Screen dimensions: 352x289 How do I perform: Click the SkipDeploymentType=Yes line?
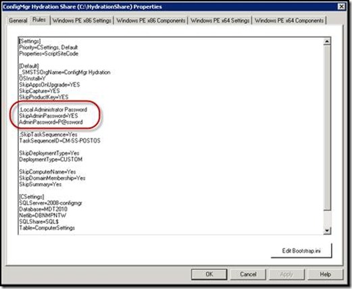tap(49, 153)
